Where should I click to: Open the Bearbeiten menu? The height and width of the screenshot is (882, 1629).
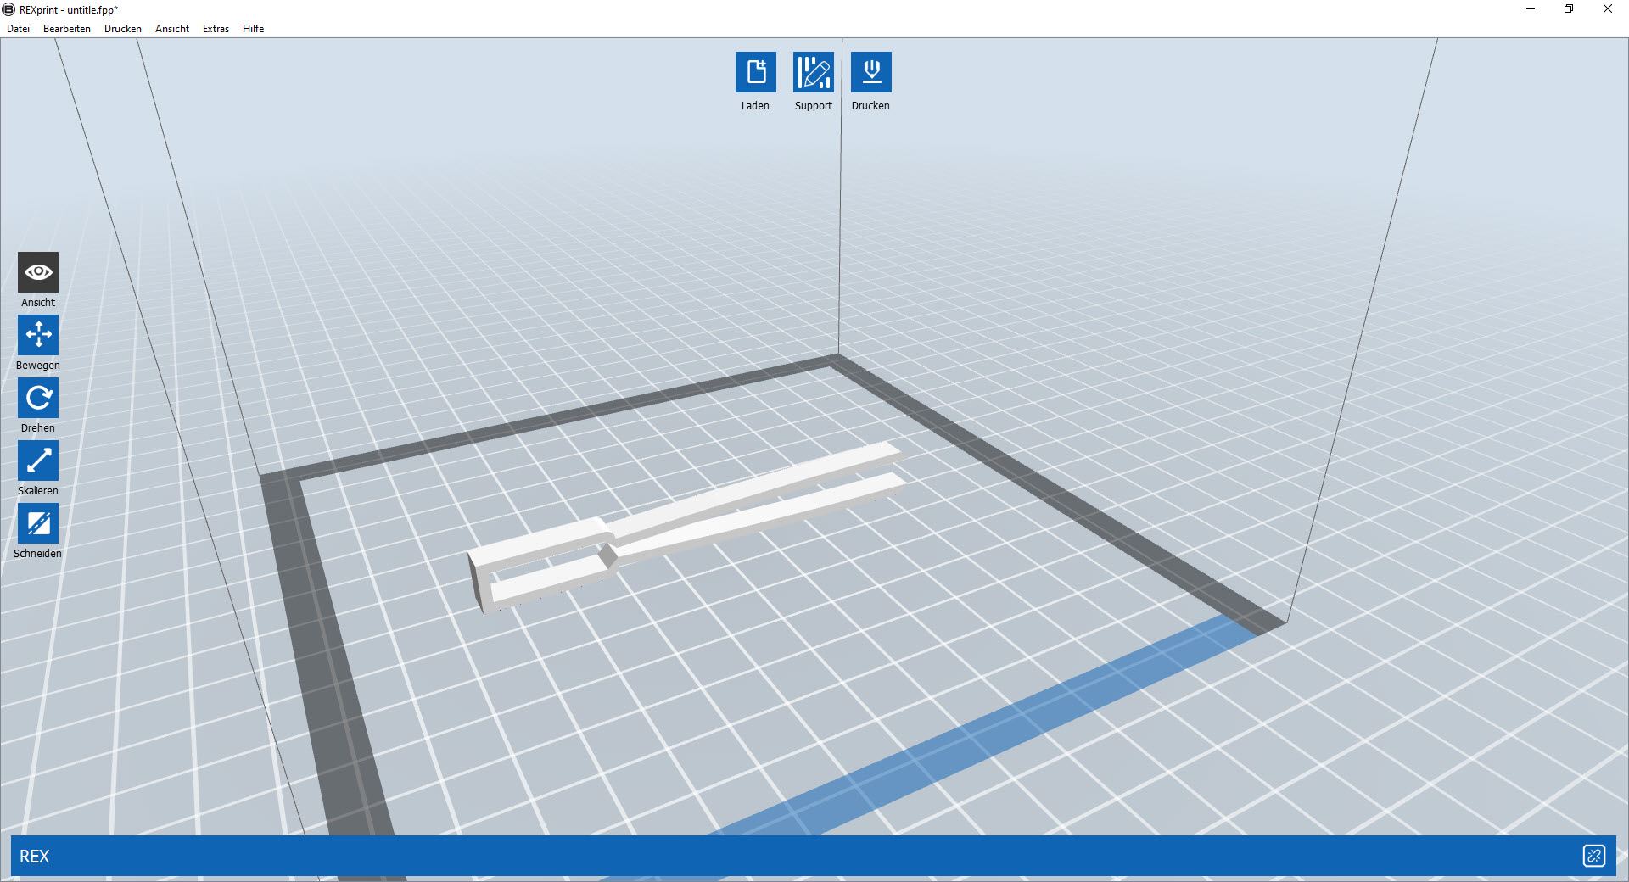tap(67, 29)
